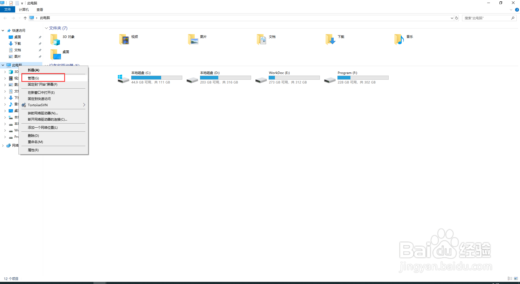Select the WorkDoc (E:) drive icon
The width and height of the screenshot is (520, 284).
[x=261, y=80]
